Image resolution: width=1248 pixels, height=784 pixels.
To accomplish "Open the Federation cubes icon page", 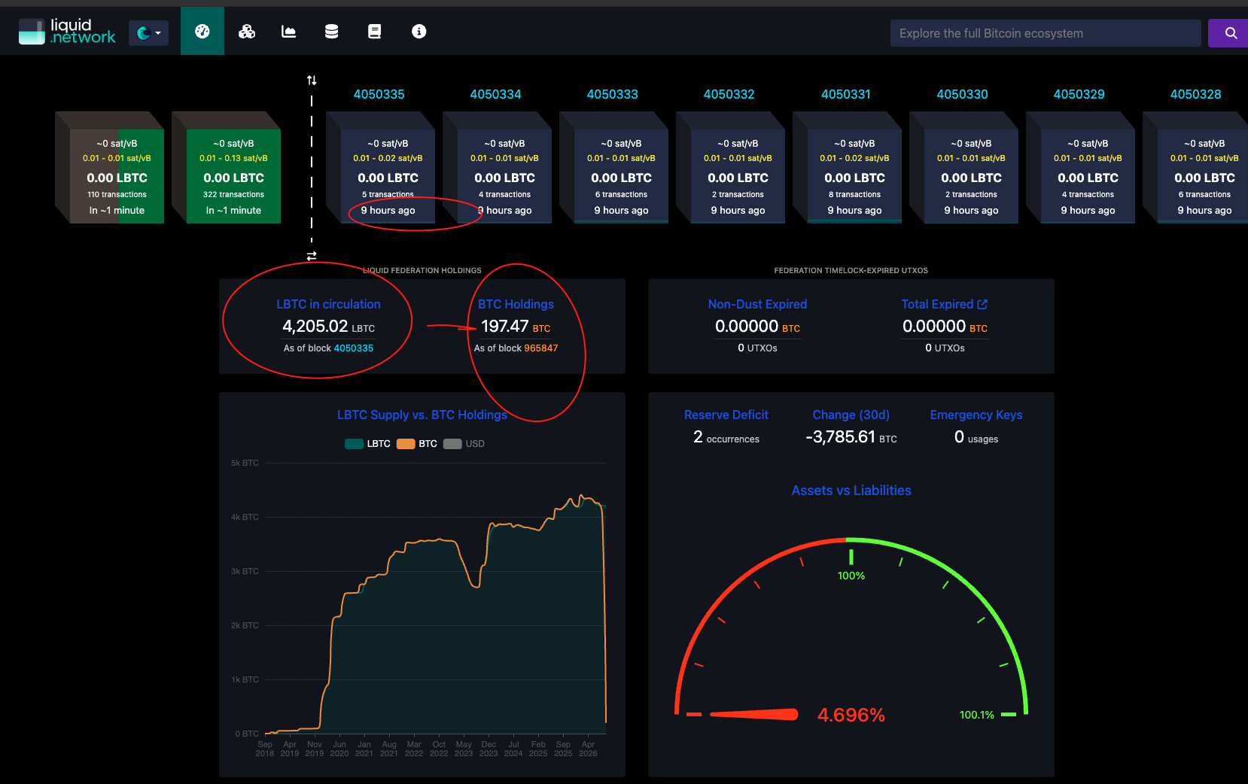I will [246, 32].
